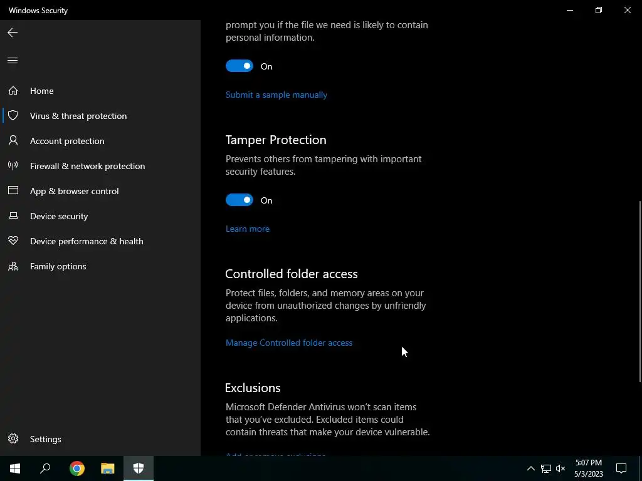642x481 pixels.
Task: Turn off Tamper Protection toggle
Action: (239, 200)
